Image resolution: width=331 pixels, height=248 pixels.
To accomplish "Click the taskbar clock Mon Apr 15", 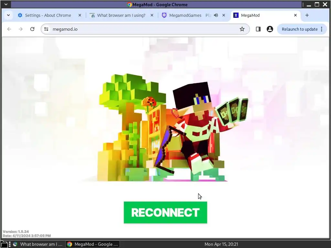I will [x=221, y=244].
